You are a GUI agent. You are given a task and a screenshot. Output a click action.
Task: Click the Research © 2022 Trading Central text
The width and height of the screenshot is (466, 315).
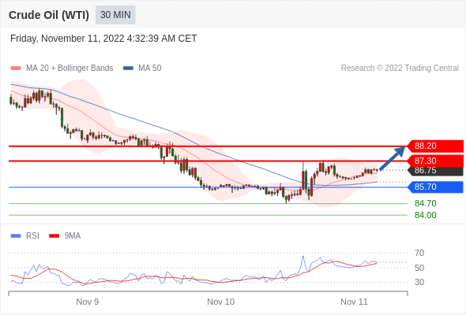[400, 69]
